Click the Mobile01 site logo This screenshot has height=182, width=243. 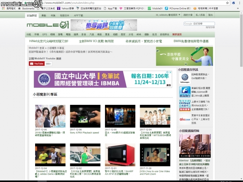pos(48,25)
